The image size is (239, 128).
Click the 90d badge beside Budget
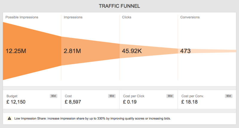click(53, 96)
